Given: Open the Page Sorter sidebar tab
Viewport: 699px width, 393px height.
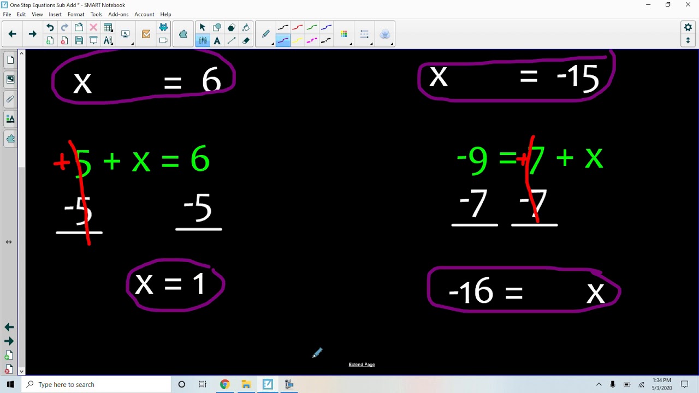Looking at the screenshot, I should [10, 60].
